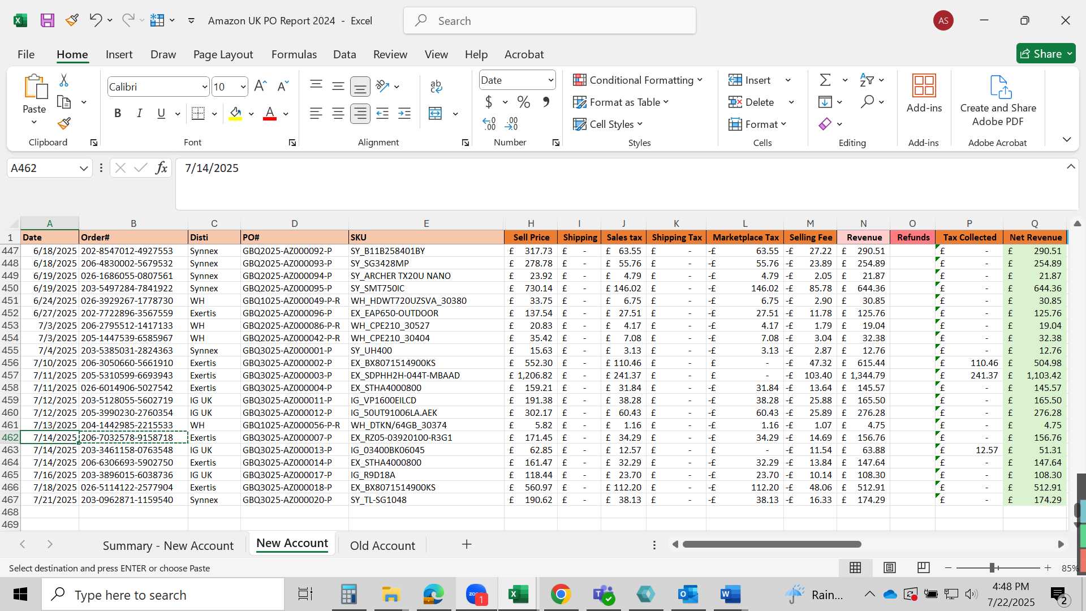Open the Old Account sheet tab
The height and width of the screenshot is (611, 1086).
382,545
